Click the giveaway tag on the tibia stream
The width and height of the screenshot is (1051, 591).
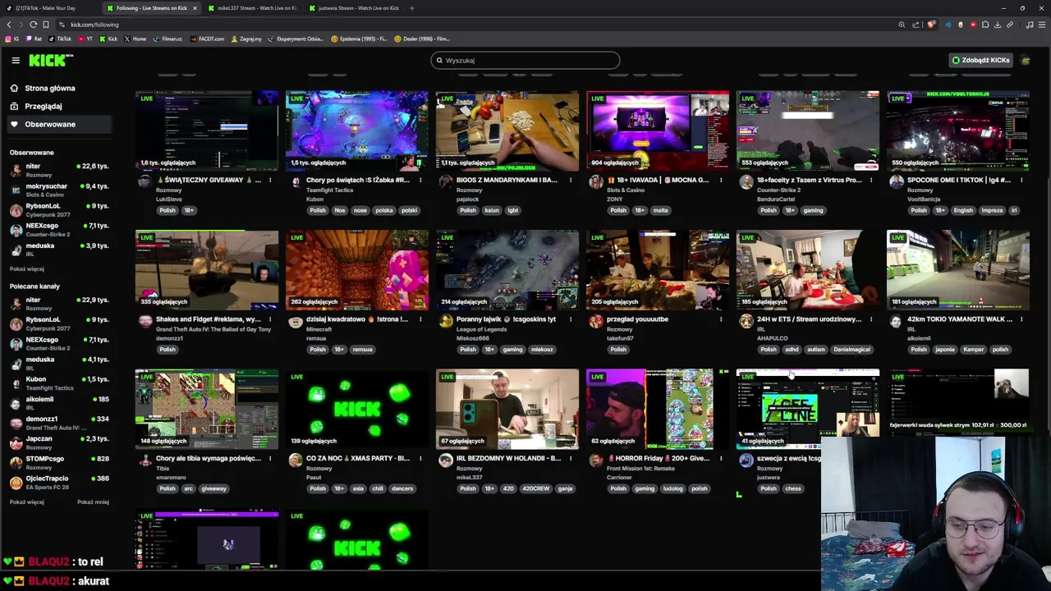point(213,488)
